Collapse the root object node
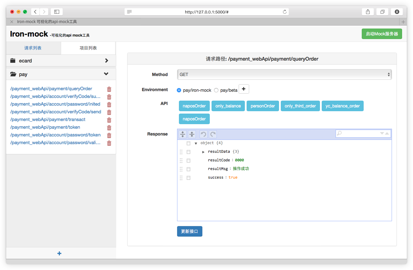Viewport: 413px width, 270px height. (x=196, y=143)
